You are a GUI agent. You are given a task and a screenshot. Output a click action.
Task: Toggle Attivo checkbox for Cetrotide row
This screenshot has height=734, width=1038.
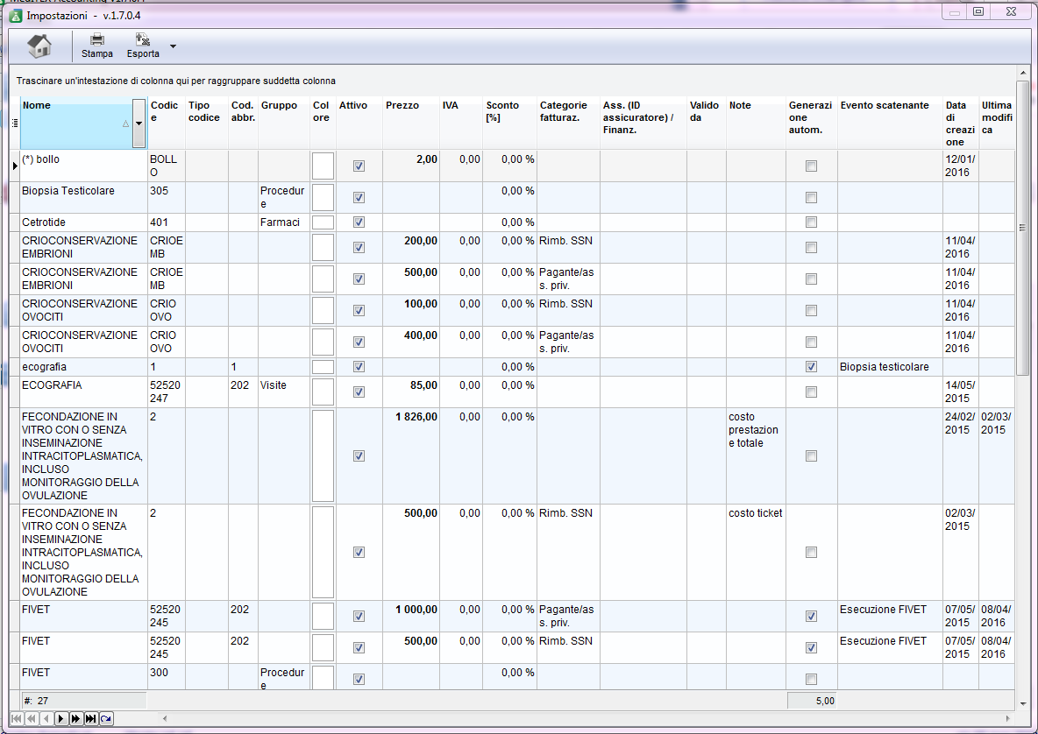[x=359, y=222]
